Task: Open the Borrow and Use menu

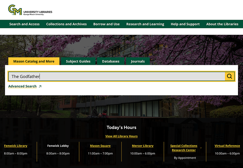Action: 107,24
